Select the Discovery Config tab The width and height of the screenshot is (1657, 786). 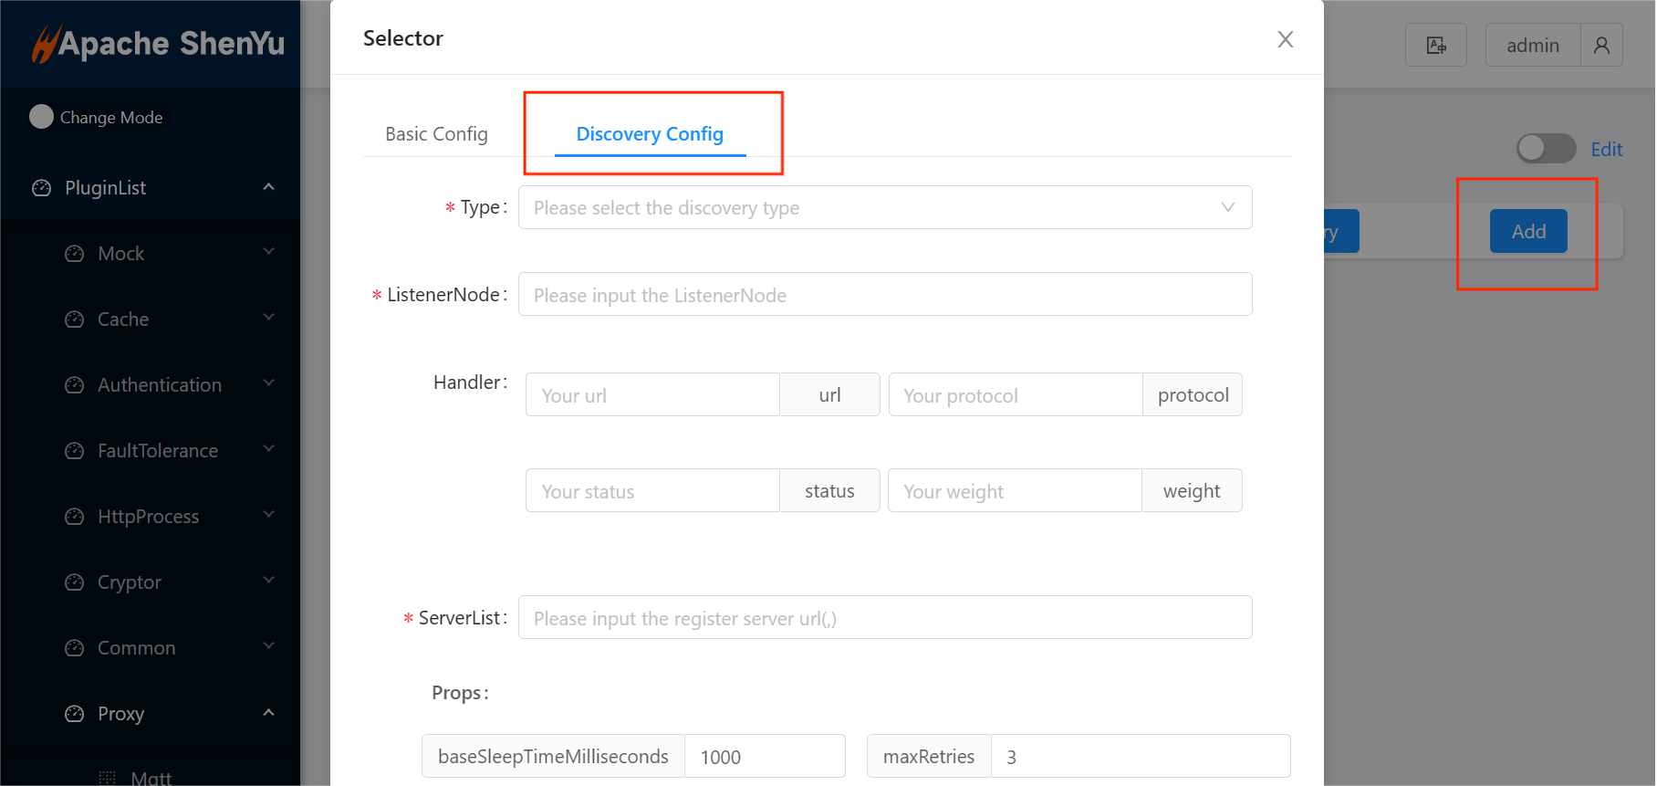[x=650, y=134]
